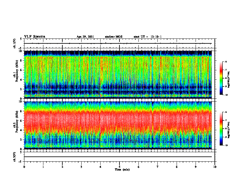242x187 pixels.
Task: Click the 'ch.3(V)' axis label
Action: 14,157
